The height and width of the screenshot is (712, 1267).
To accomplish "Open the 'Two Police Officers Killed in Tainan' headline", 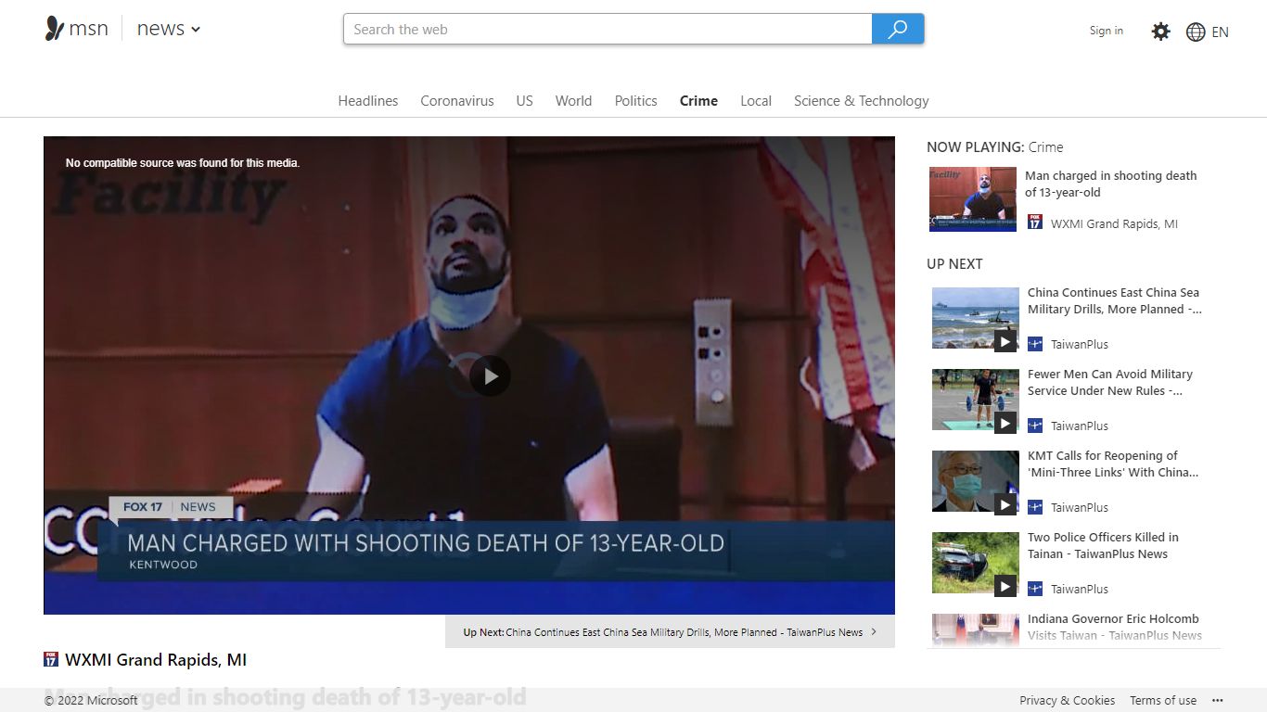I will (1103, 545).
